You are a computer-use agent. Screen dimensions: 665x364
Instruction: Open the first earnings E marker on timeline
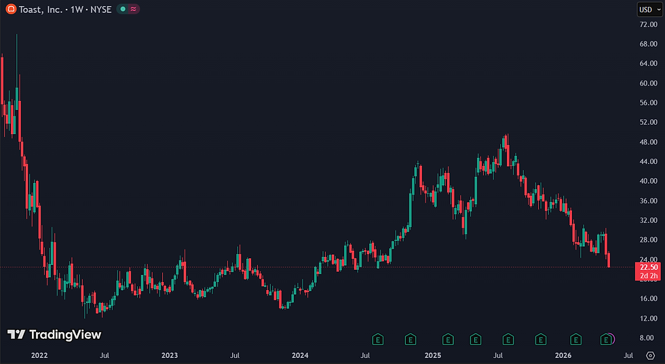click(377, 340)
